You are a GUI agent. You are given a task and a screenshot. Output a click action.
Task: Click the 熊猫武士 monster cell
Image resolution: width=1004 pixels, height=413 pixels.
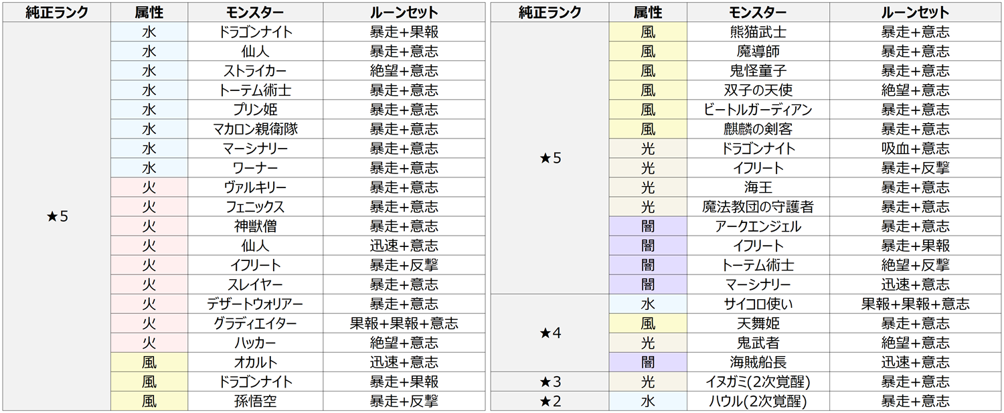click(758, 32)
